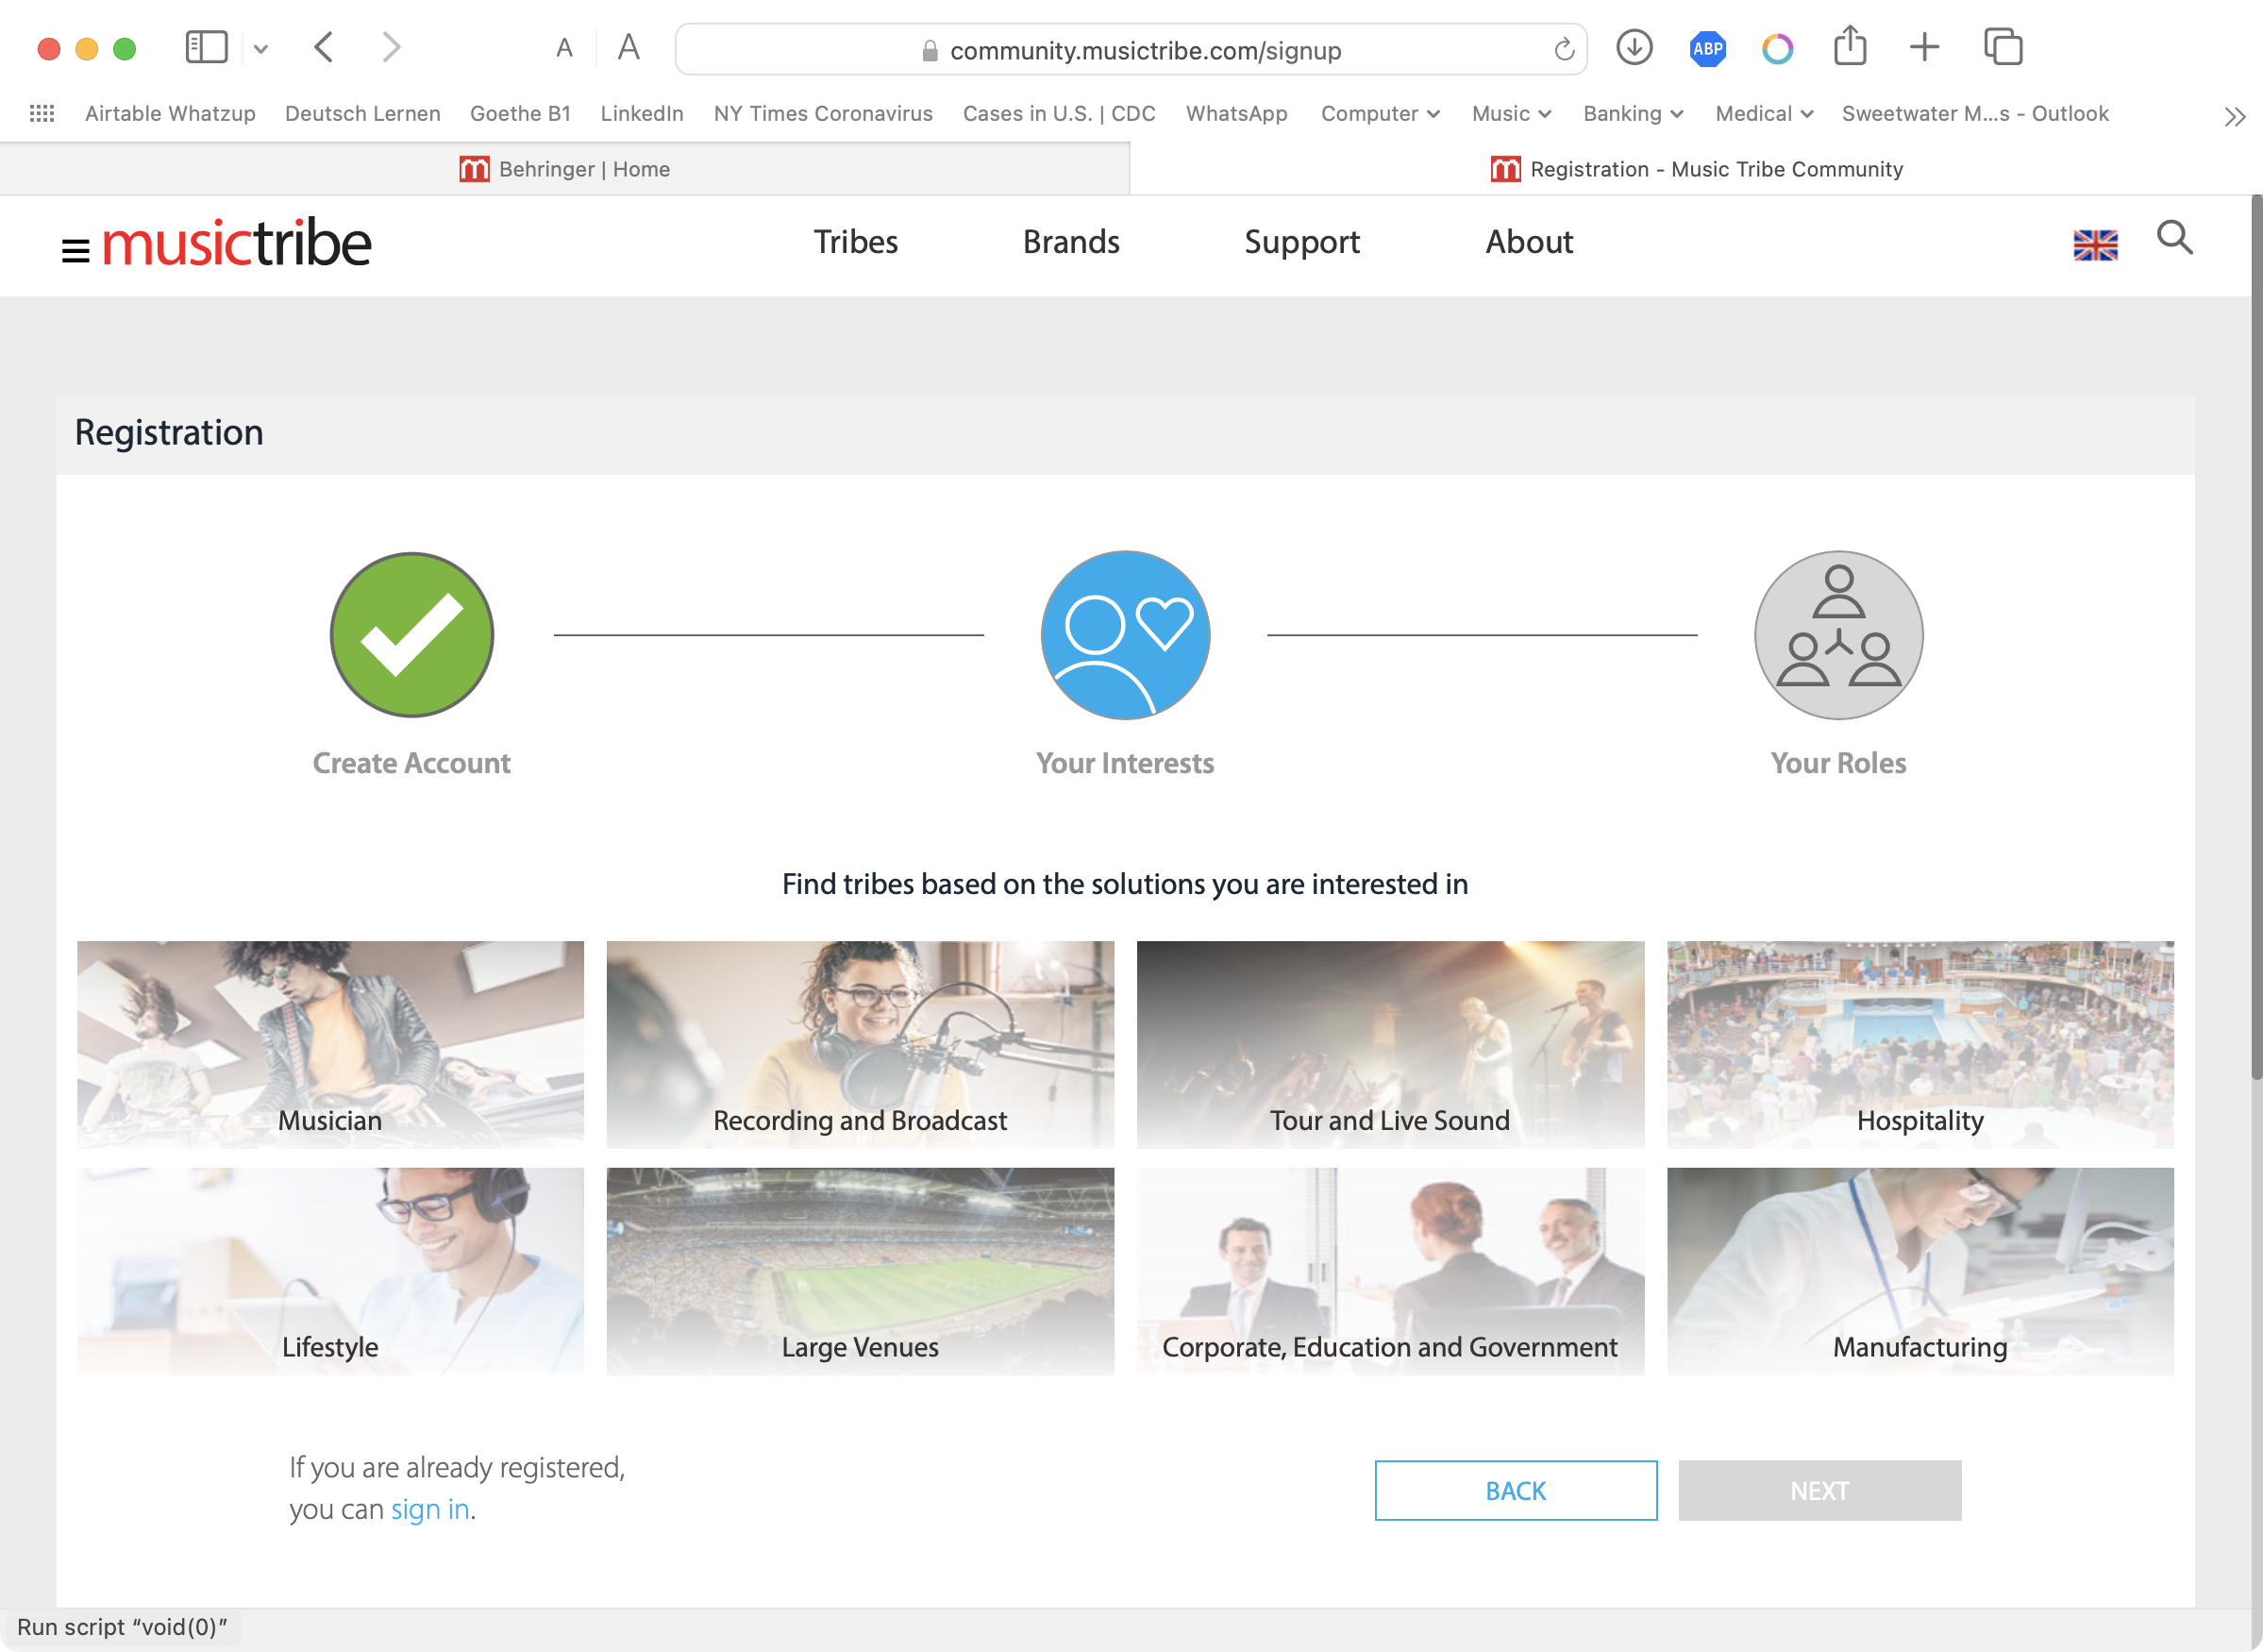Viewport: 2263px width, 1652px height.
Task: Click the UK flag language icon
Action: click(x=2095, y=244)
